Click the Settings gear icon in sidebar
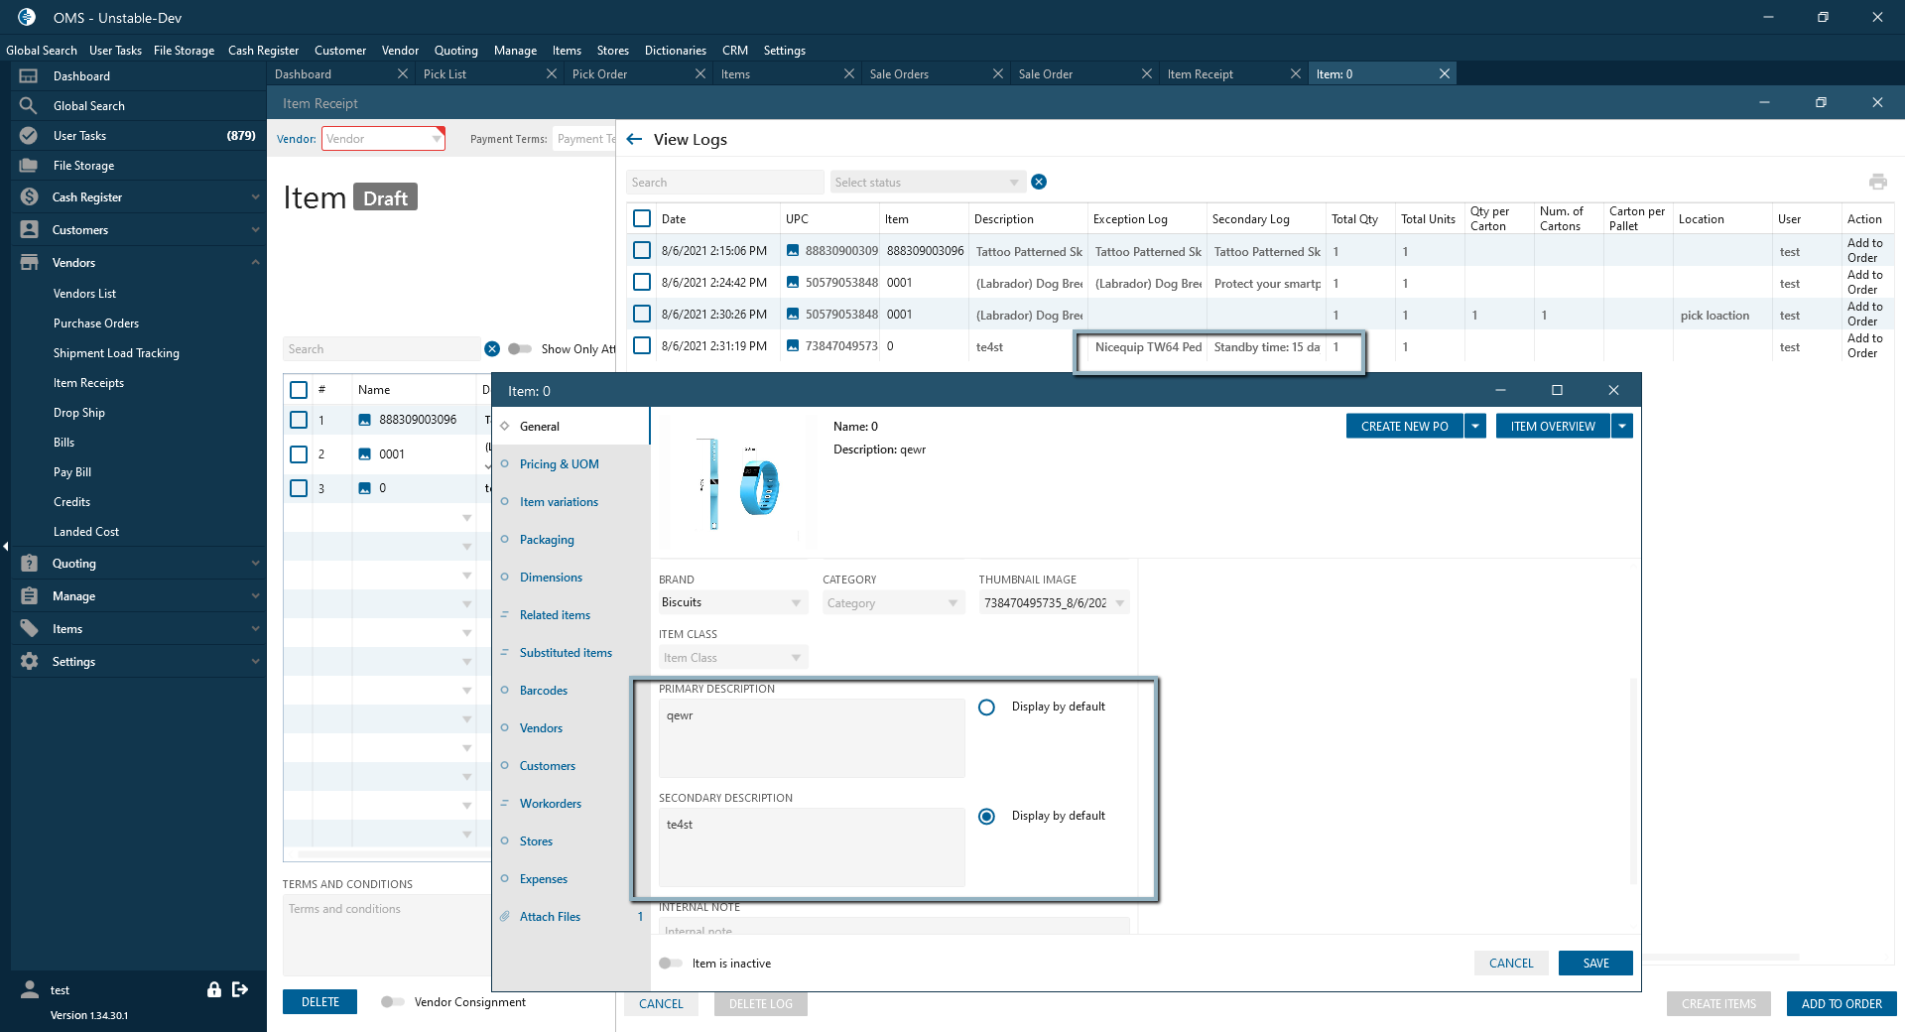 29,662
